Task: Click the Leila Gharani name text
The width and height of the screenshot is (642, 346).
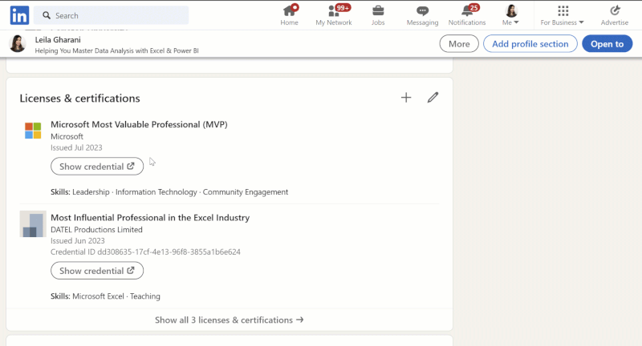Action: coord(58,39)
